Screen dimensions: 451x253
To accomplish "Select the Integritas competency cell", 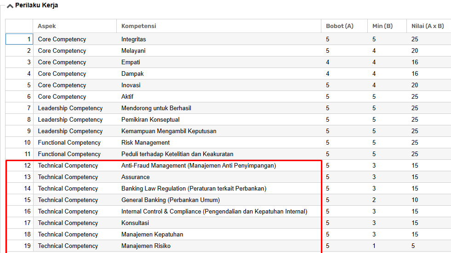I will (218, 39).
